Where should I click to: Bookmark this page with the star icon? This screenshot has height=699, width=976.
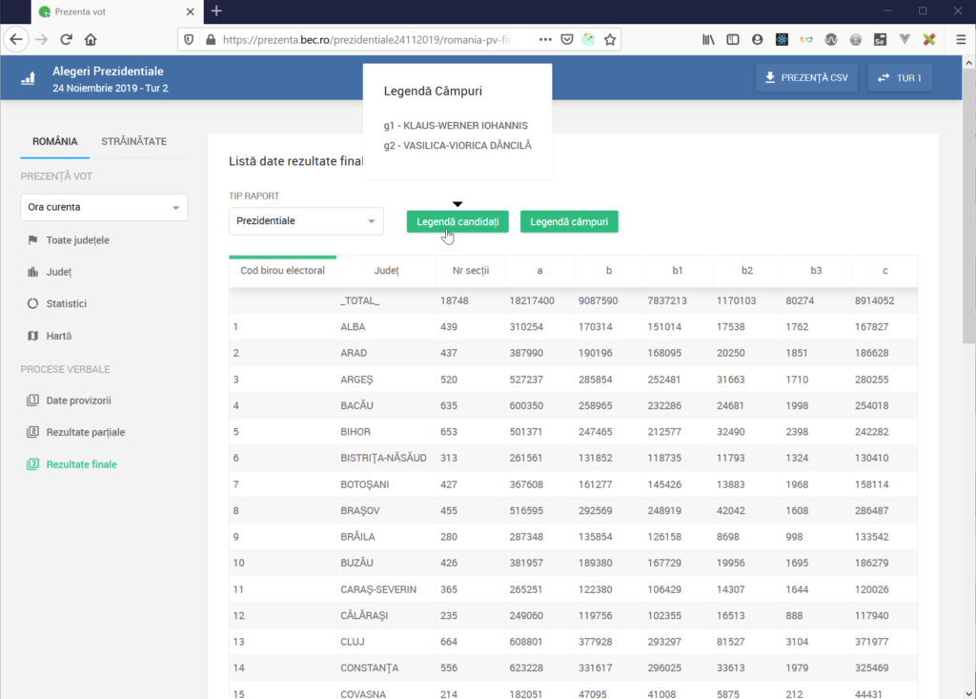(610, 39)
